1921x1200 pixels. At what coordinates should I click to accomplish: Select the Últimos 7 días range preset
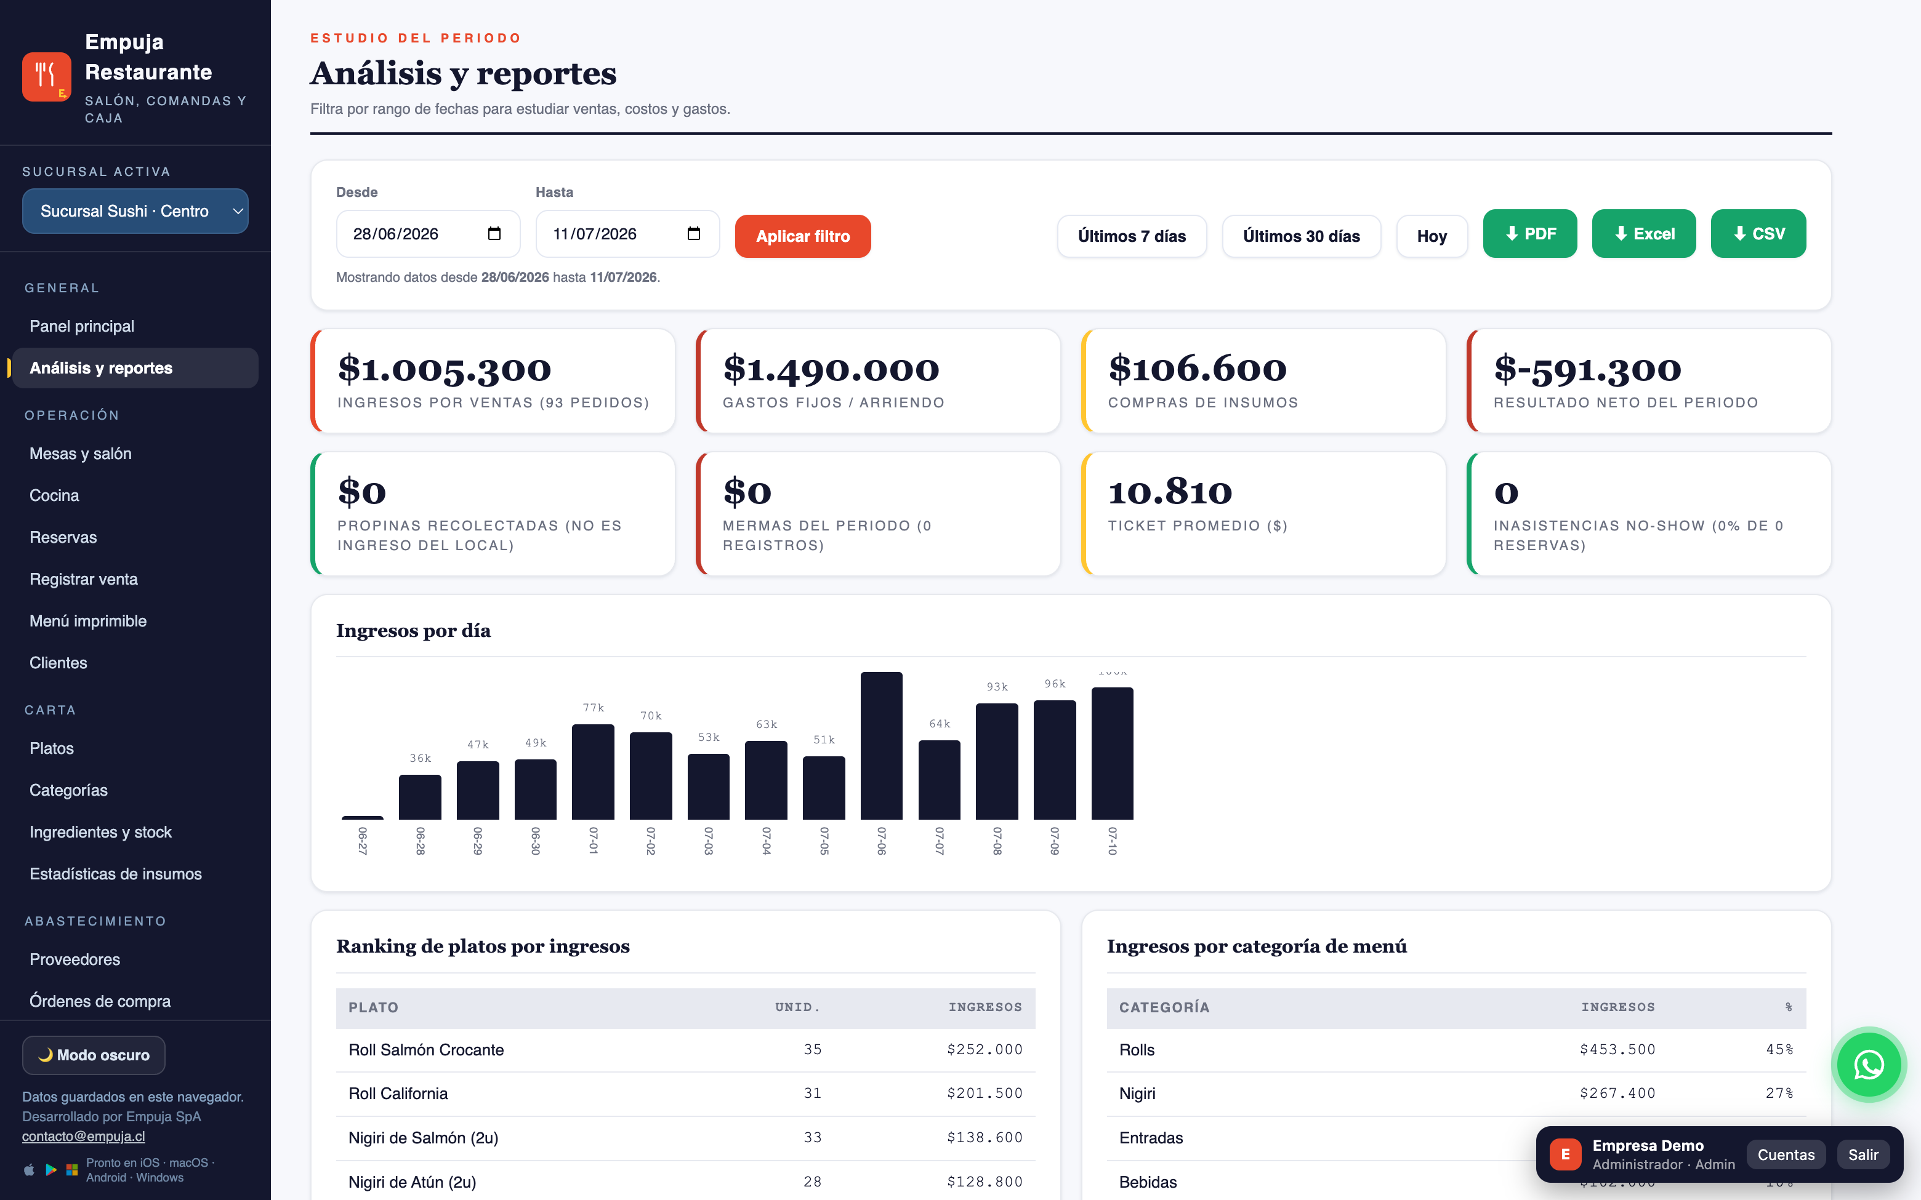pyautogui.click(x=1131, y=236)
